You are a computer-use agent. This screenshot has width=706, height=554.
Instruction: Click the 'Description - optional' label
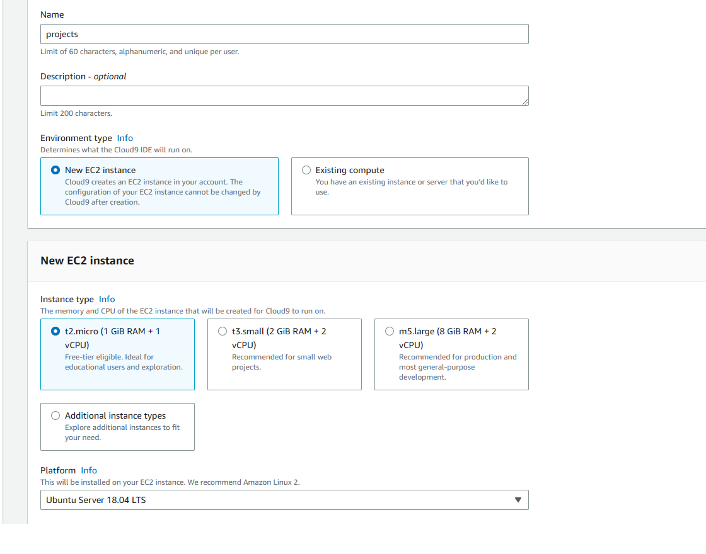(83, 76)
